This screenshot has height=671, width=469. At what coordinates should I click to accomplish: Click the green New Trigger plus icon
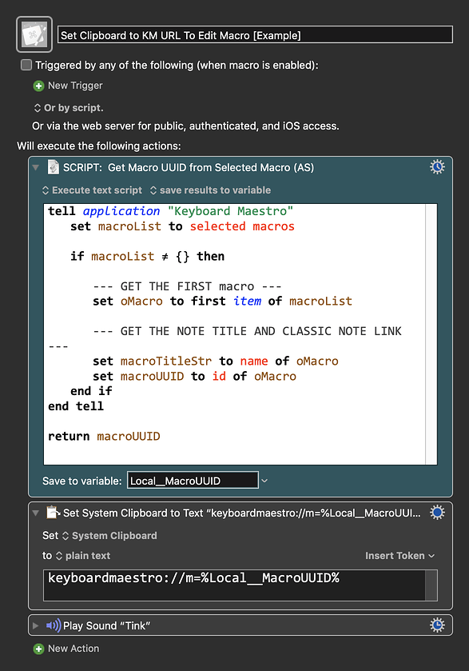point(38,86)
